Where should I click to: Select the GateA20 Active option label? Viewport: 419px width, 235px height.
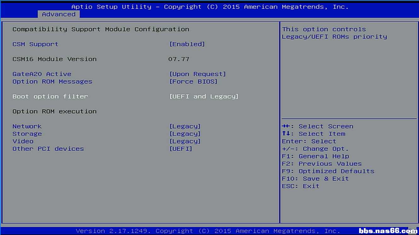(42, 74)
